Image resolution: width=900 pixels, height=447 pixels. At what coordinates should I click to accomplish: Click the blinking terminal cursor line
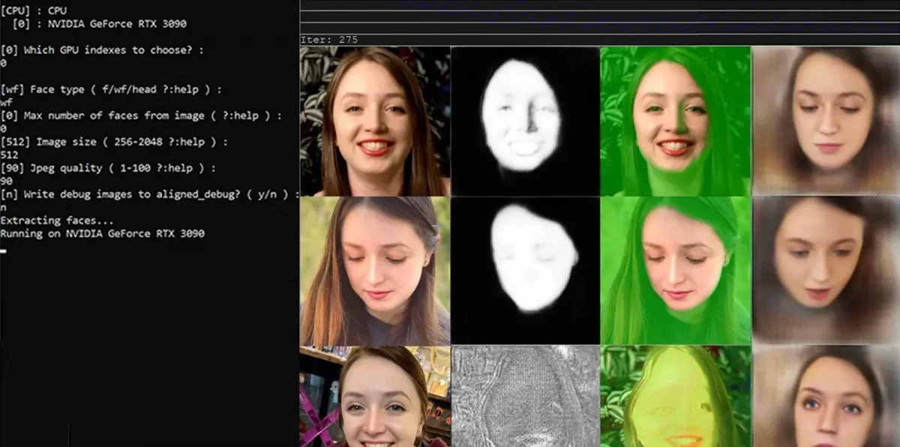point(4,250)
